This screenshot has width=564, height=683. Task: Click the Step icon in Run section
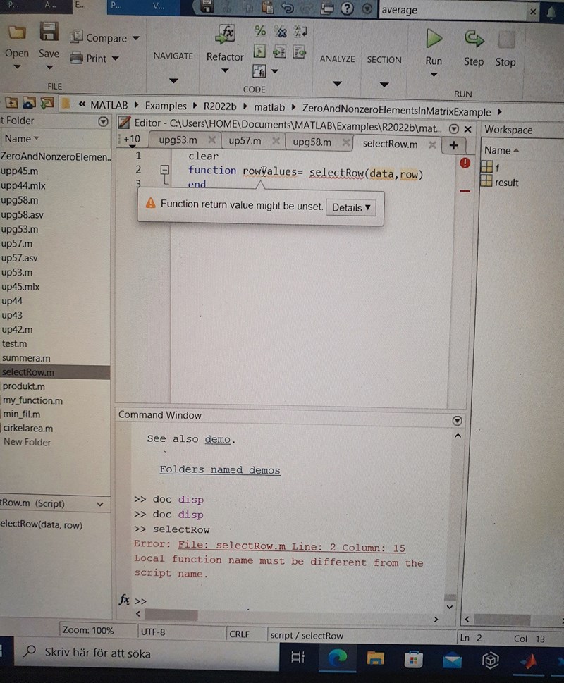pyautogui.click(x=474, y=39)
